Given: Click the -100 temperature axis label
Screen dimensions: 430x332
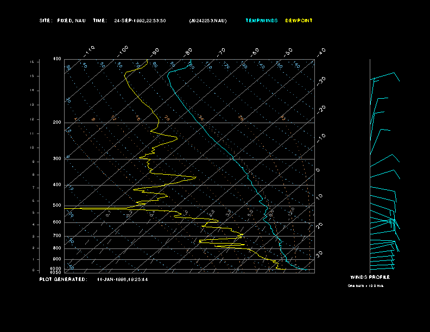Looking at the screenshot, I should [x=123, y=52].
